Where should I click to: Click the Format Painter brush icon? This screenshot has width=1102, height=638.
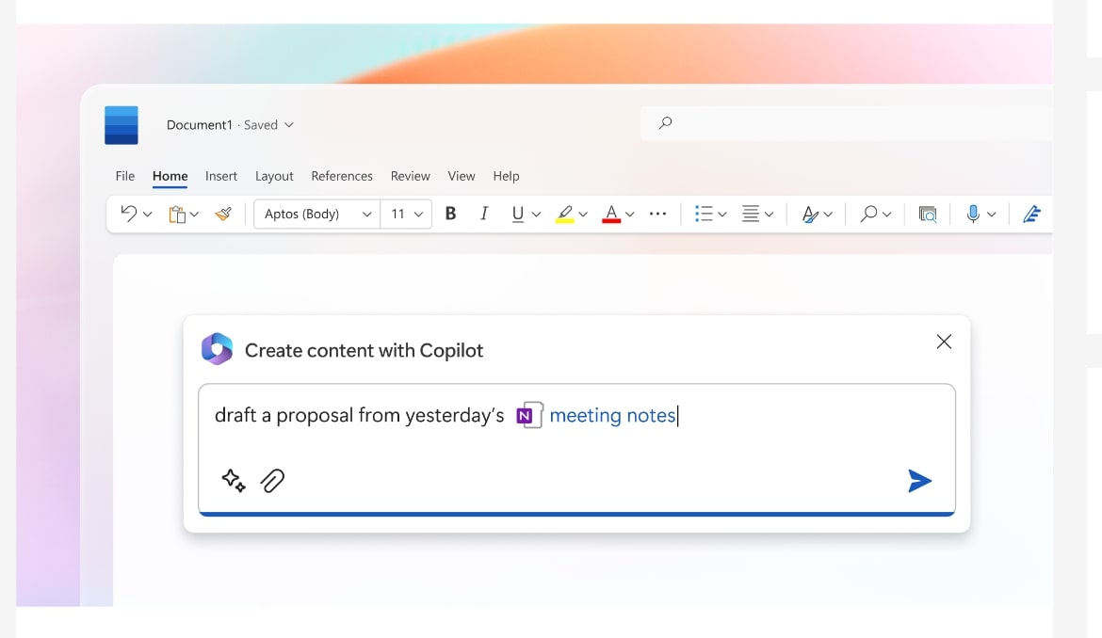(x=223, y=215)
